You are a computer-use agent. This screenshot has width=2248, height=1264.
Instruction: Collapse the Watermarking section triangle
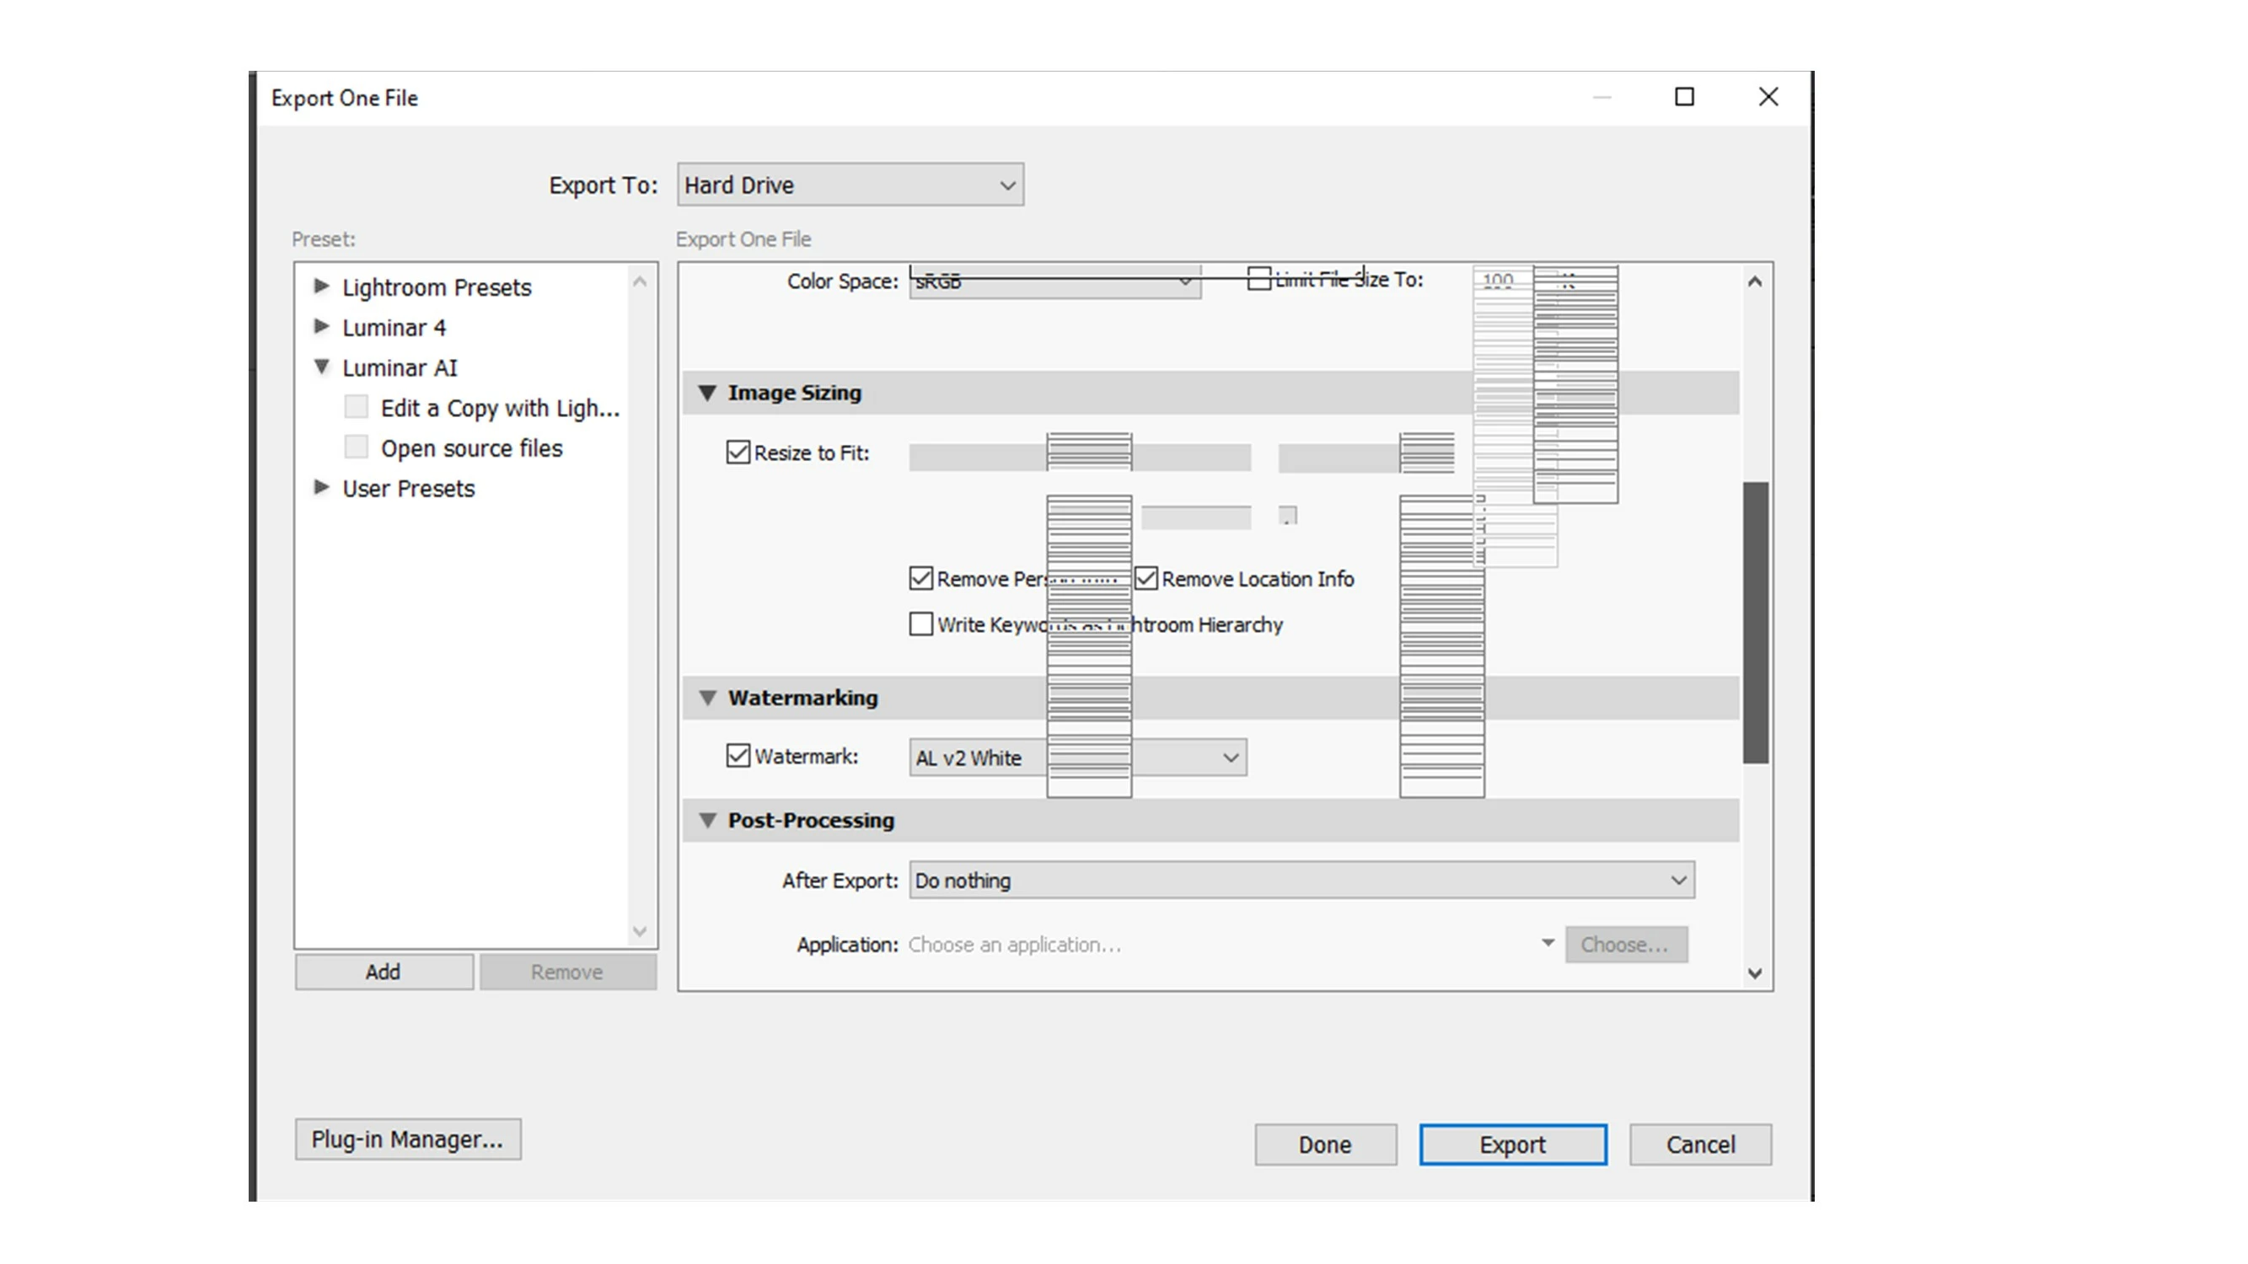(708, 698)
